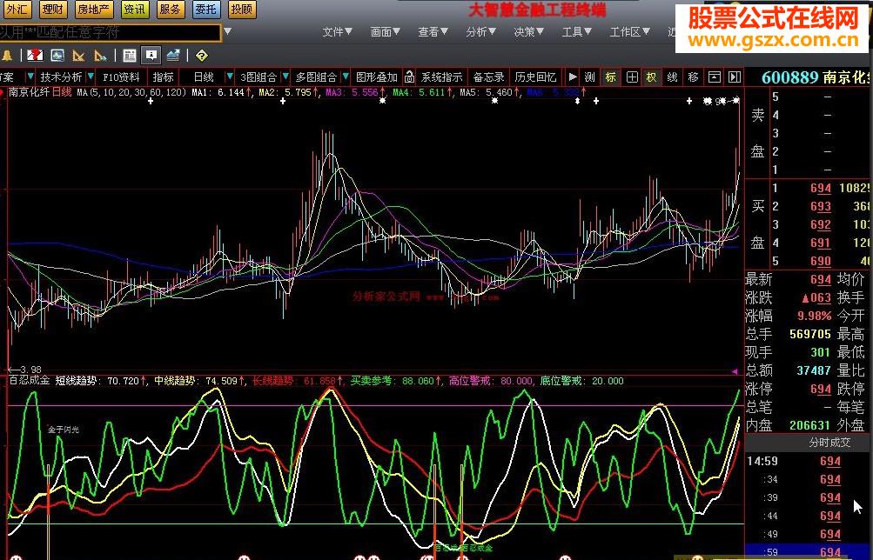Image resolution: width=873 pixels, height=560 pixels.
Task: Open the 文件 menu
Action: tap(336, 32)
